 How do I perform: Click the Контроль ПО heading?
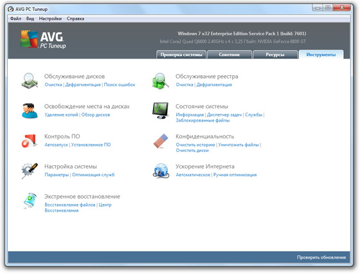tap(62, 136)
